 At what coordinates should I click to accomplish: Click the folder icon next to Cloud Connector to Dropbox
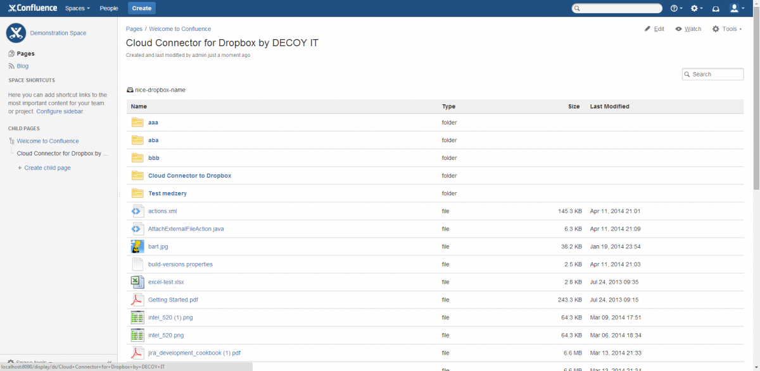point(137,176)
